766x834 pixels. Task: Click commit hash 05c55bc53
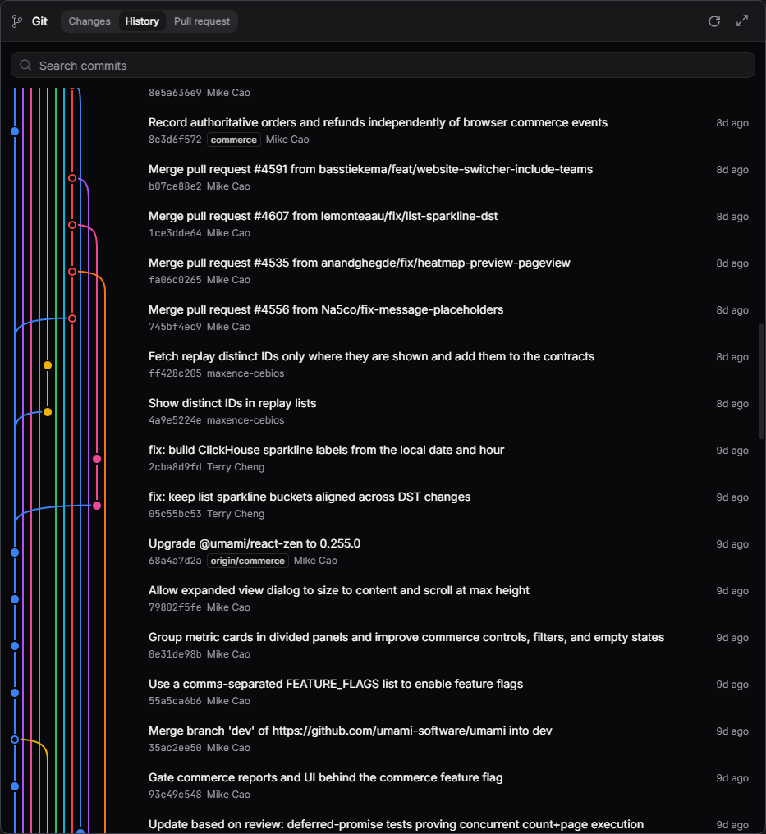[x=175, y=514]
